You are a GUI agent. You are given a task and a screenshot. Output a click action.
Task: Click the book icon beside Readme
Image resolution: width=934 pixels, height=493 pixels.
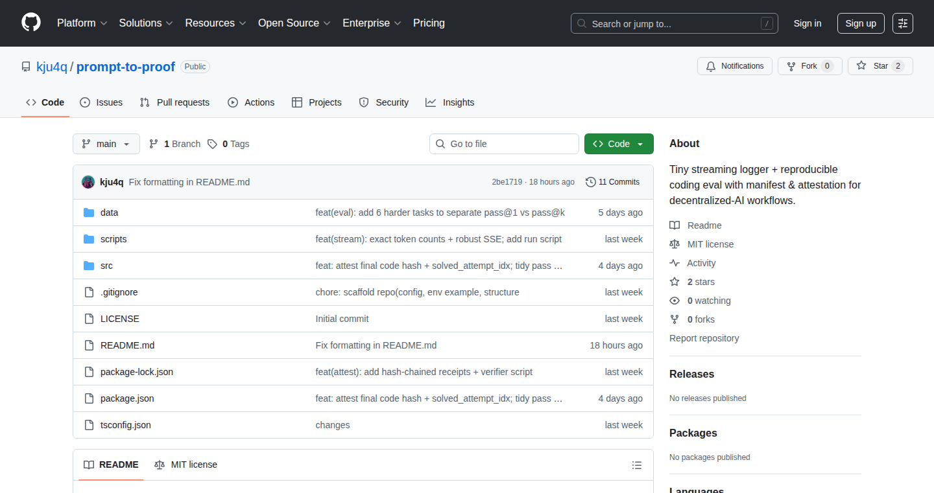coord(675,225)
